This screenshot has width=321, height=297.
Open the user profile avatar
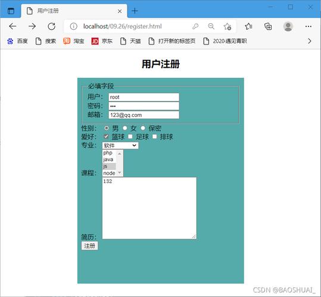tap(288, 26)
